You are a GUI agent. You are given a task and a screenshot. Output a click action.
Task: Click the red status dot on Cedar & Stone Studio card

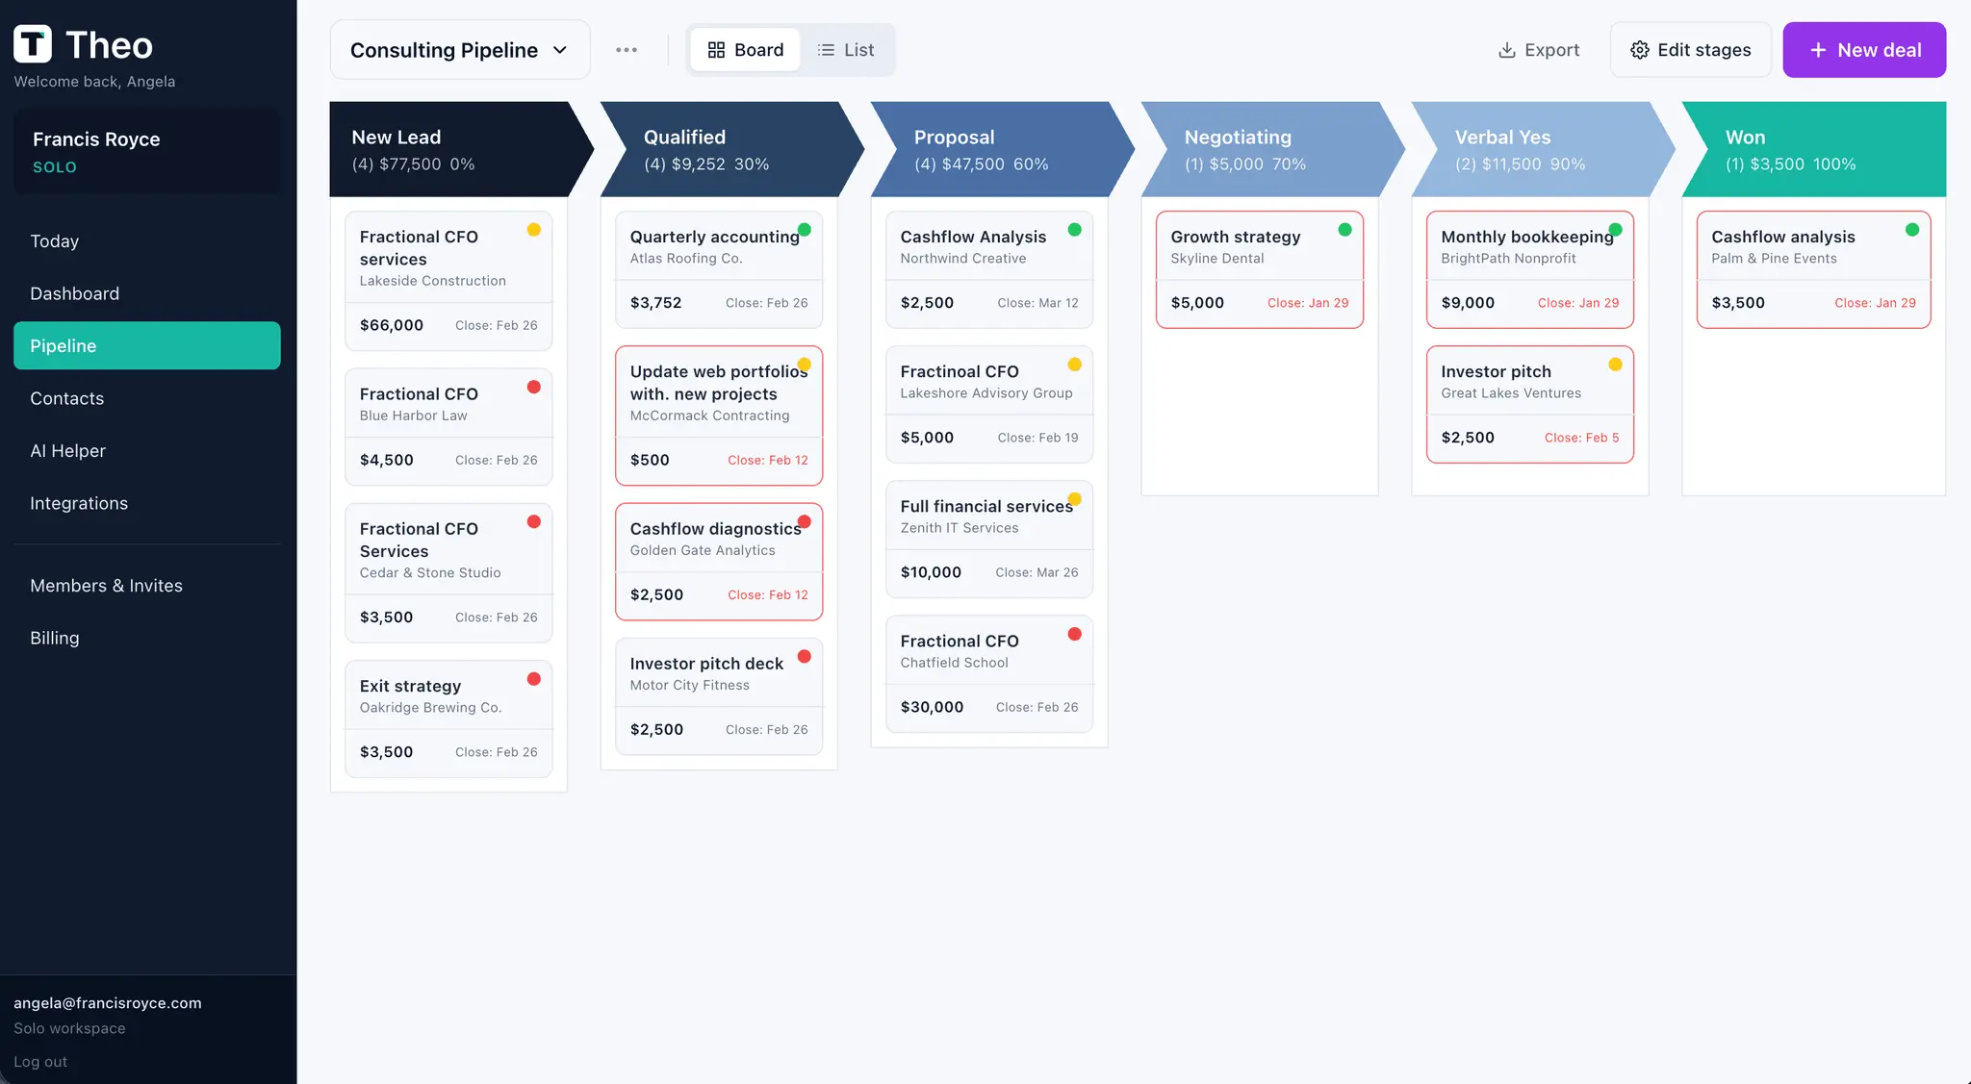pyautogui.click(x=534, y=521)
